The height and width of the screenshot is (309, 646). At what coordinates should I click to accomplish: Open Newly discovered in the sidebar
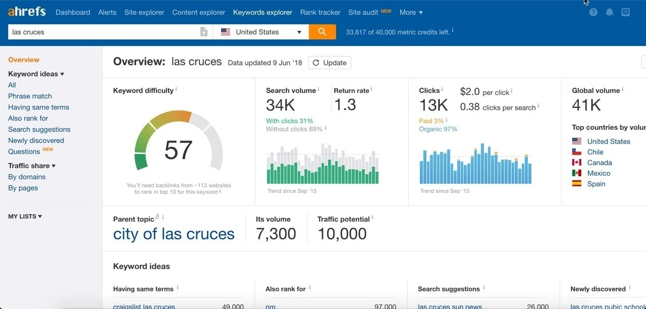click(36, 140)
